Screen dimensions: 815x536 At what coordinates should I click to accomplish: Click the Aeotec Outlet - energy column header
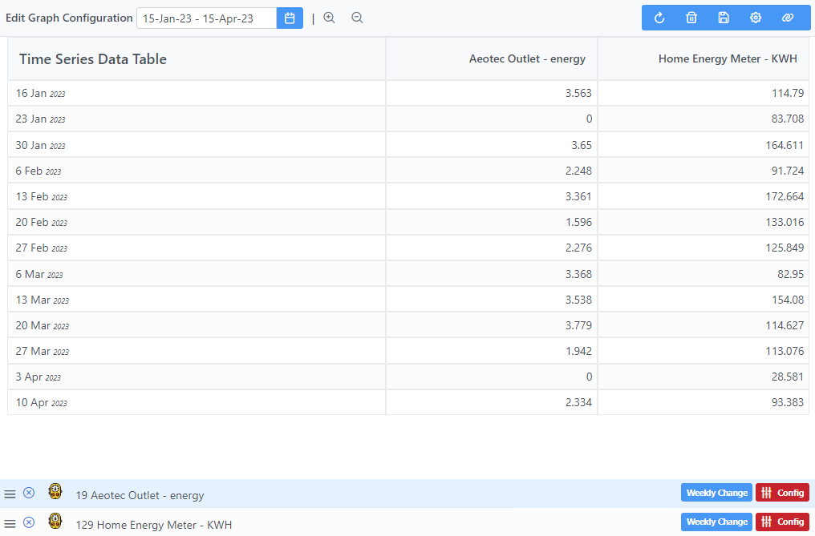527,58
